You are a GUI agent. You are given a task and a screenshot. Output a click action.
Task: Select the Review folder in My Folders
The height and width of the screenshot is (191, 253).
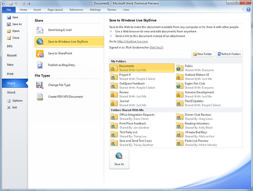pos(142,94)
